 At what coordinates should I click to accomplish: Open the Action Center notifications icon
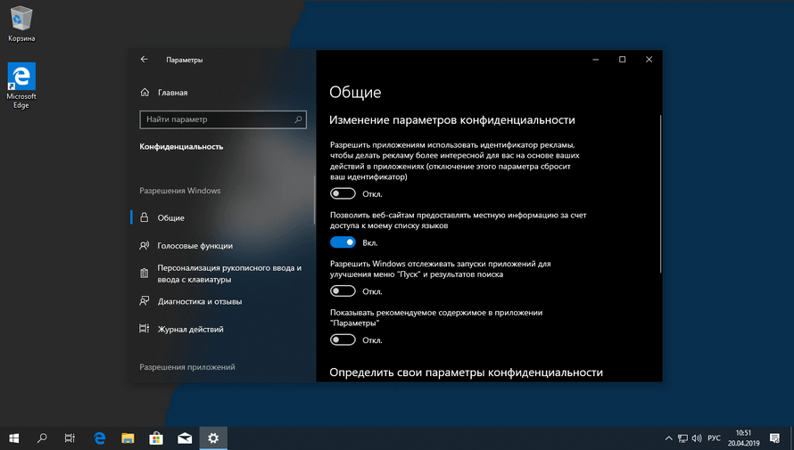pyautogui.click(x=774, y=438)
